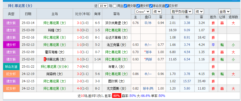The height and width of the screenshot is (101, 241).
Task: Click the 1-1(0-0) score on 25-02-13
Action: pos(83,45)
